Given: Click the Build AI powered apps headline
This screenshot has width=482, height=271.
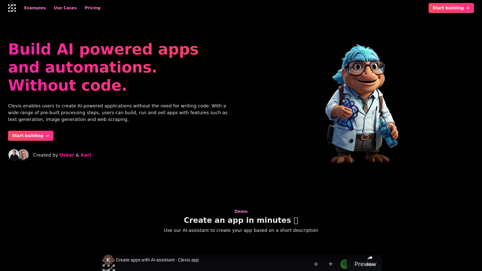Looking at the screenshot, I should [103, 67].
